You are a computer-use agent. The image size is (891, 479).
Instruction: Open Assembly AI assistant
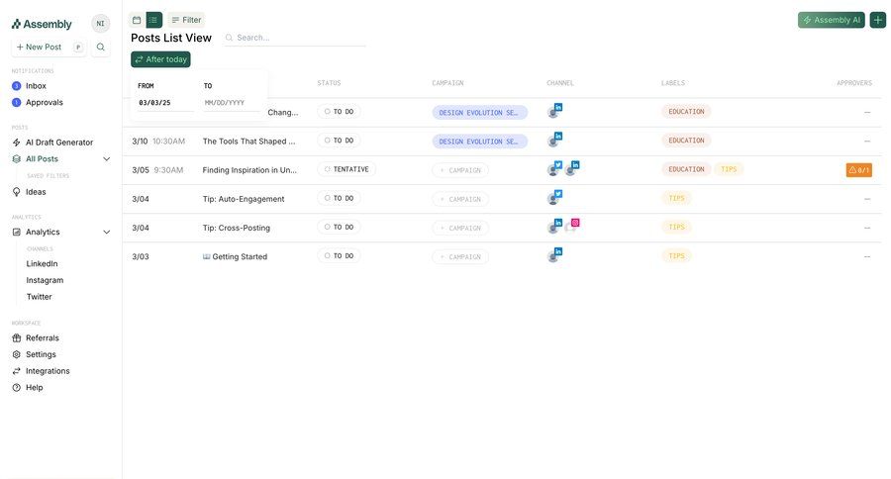click(831, 20)
